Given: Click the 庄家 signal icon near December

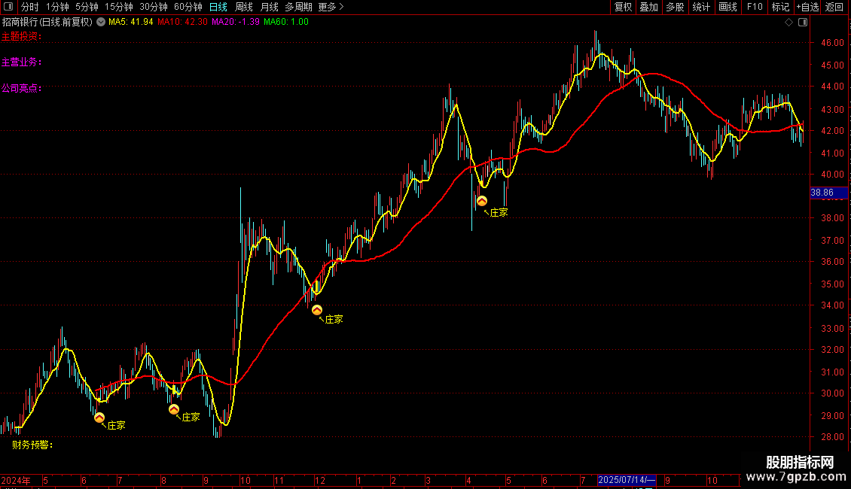Looking at the screenshot, I should coord(317,310).
